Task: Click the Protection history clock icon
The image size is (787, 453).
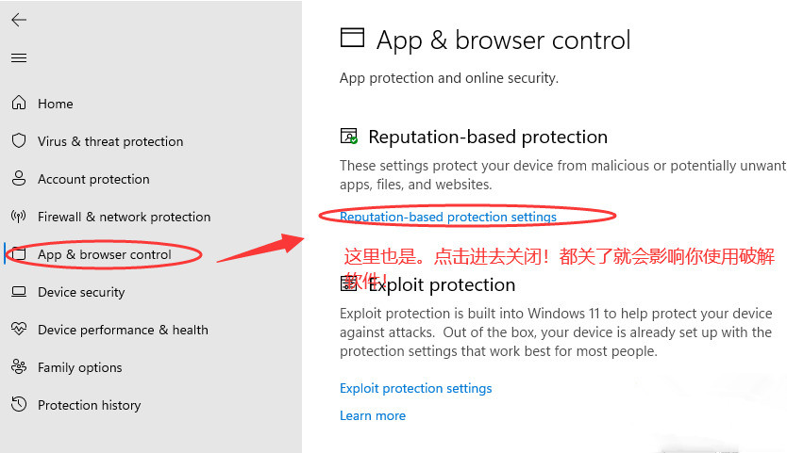Action: point(19,405)
